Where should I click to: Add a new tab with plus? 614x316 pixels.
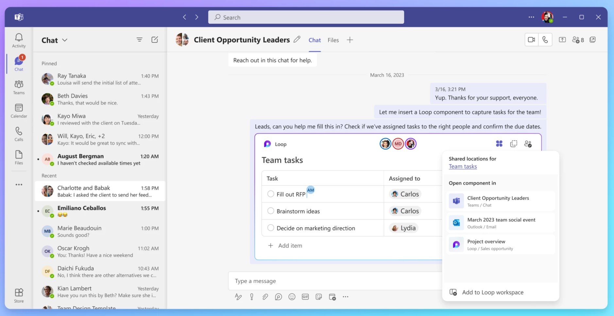pos(350,40)
